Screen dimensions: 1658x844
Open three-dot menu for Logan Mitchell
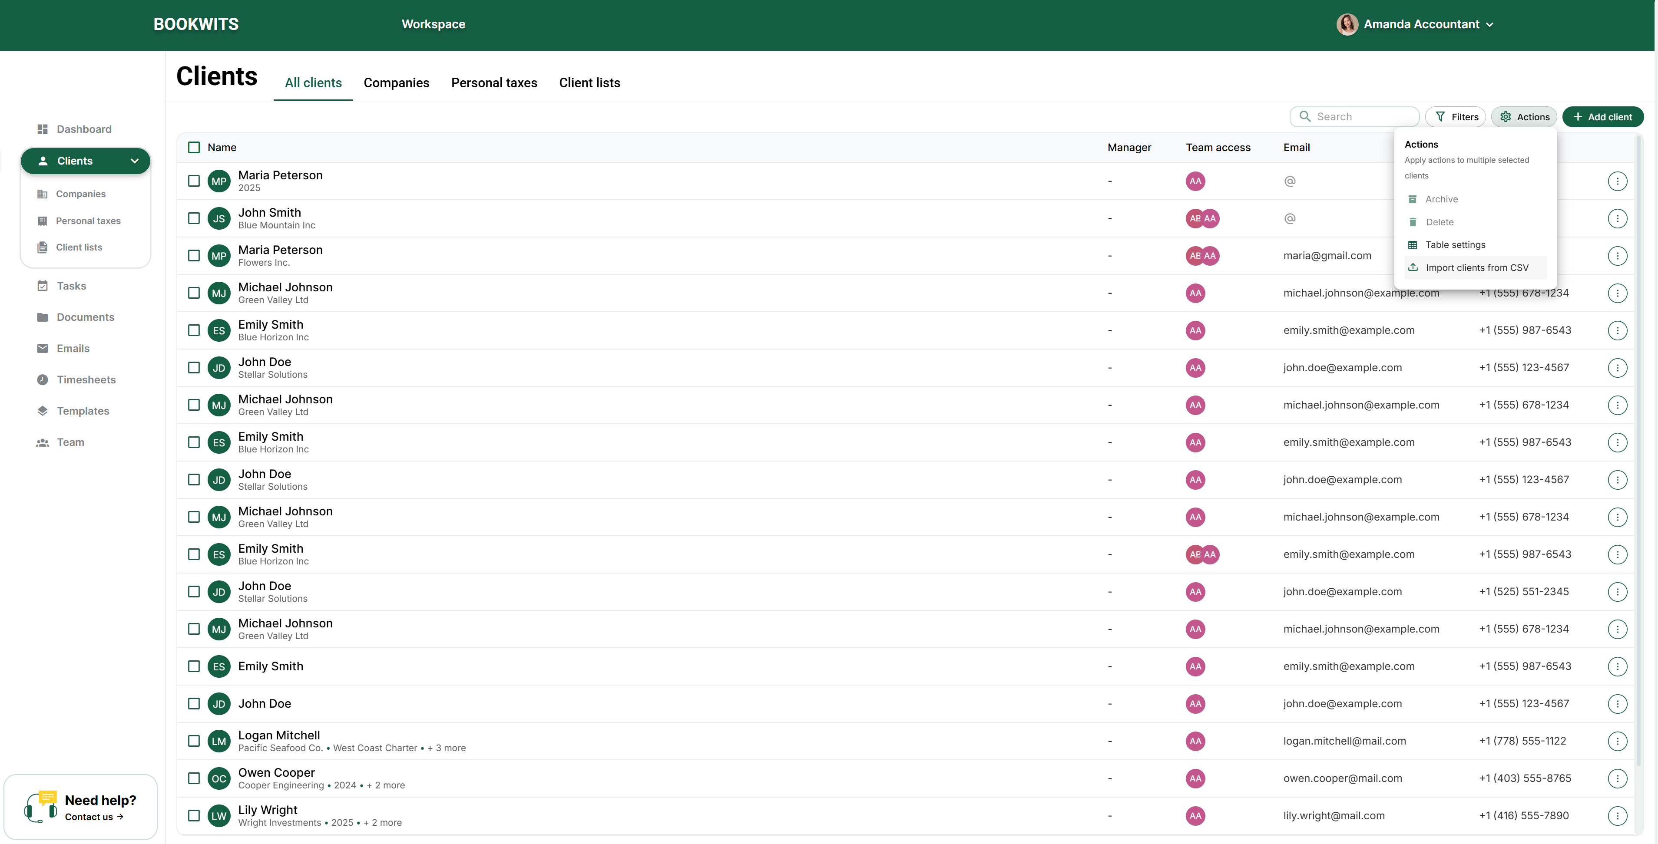(1617, 741)
